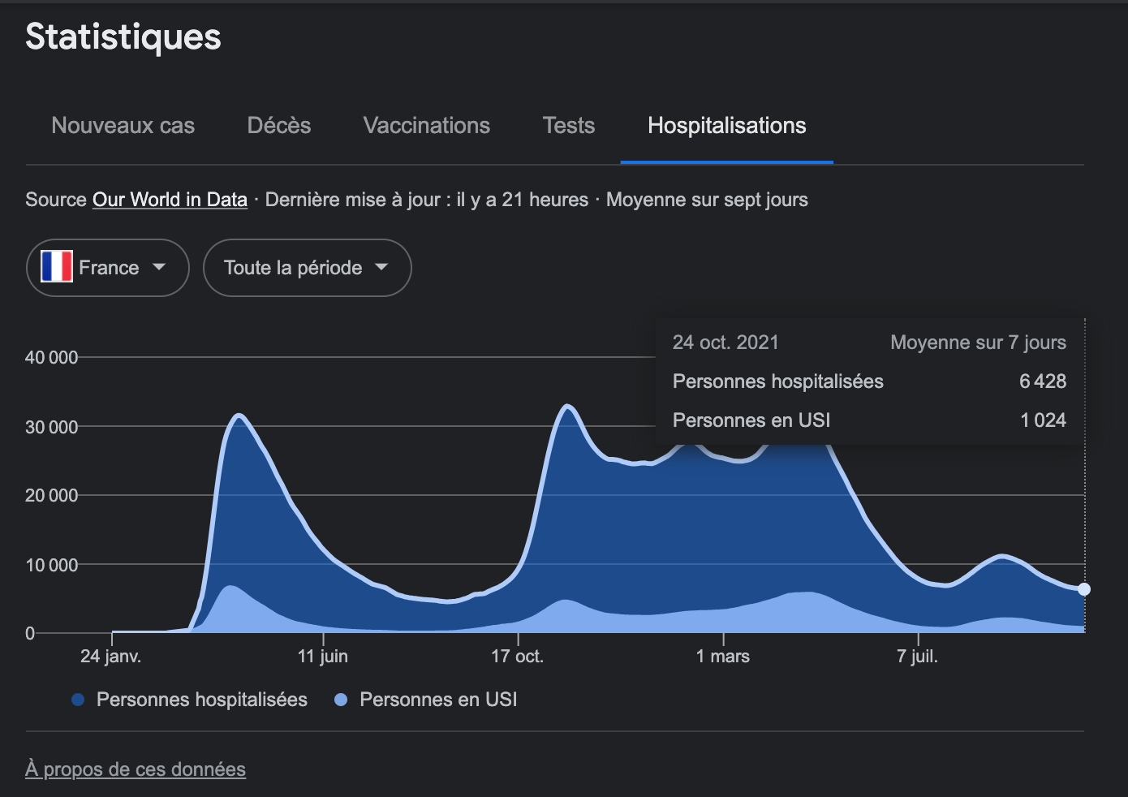The width and height of the screenshot is (1128, 797).
Task: Click the '24 oct. 2021' tooltip date
Action: coord(725,342)
